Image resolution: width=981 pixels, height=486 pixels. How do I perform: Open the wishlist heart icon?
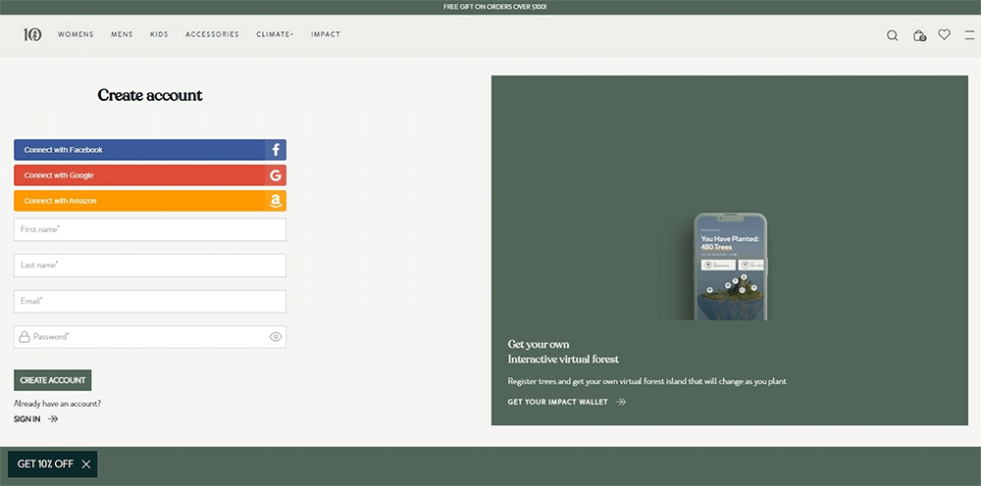click(x=944, y=34)
